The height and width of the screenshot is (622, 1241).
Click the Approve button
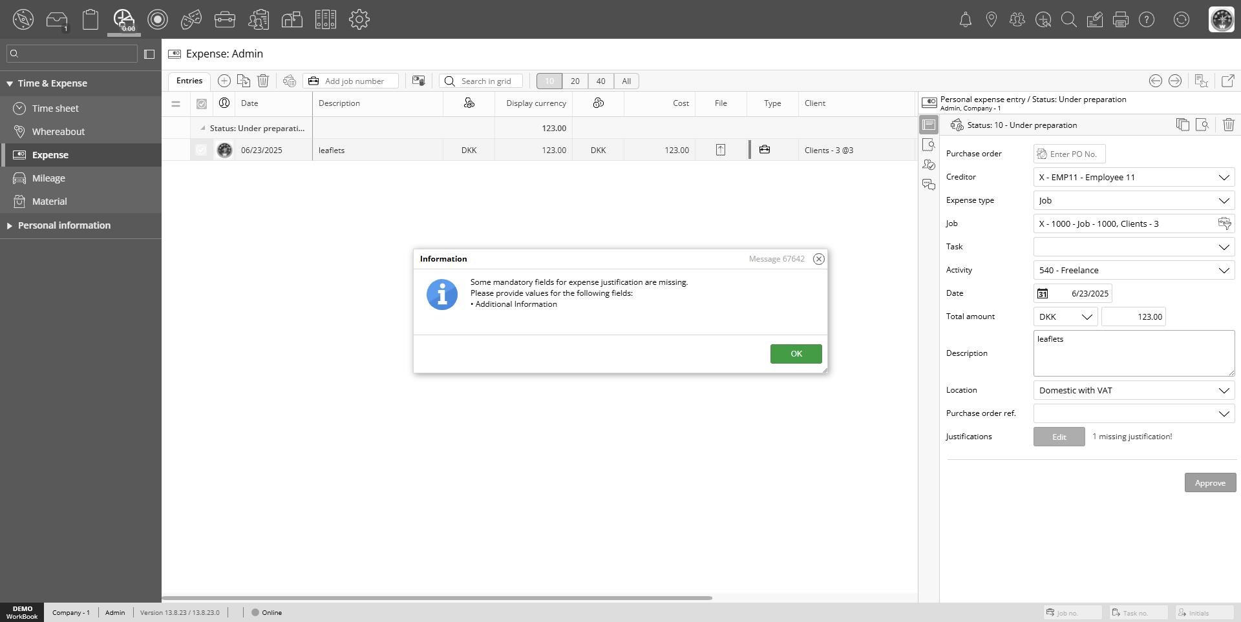coord(1209,483)
